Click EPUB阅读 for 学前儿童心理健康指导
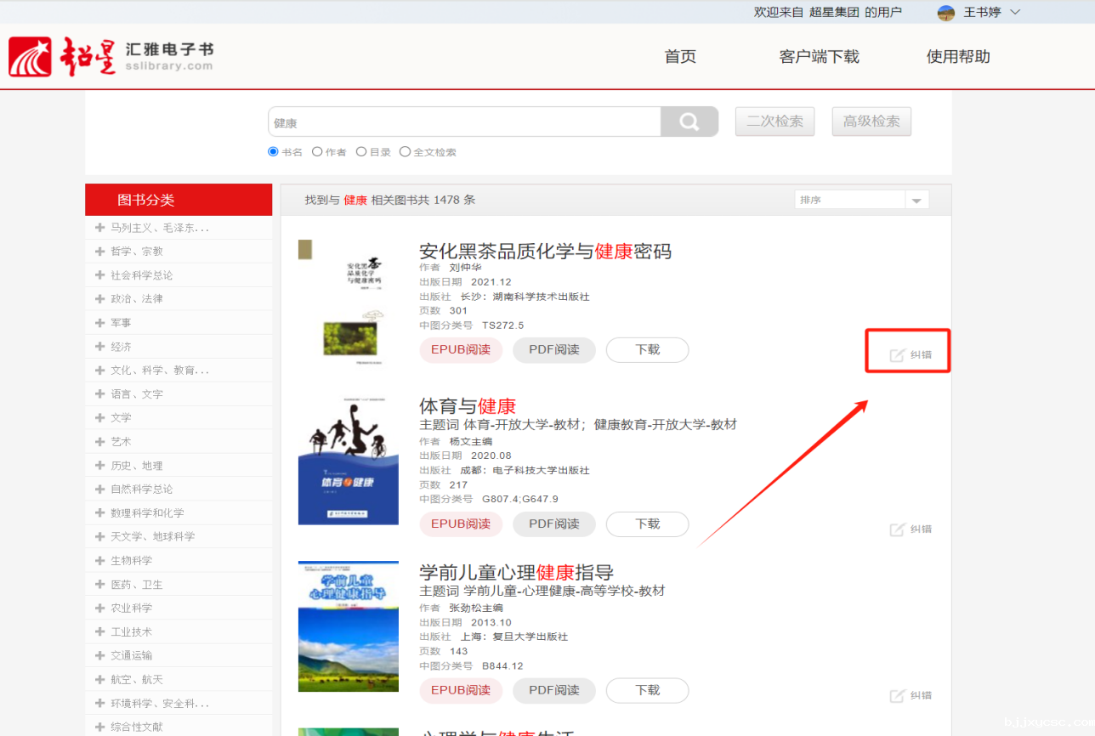The width and height of the screenshot is (1095, 736). click(461, 691)
